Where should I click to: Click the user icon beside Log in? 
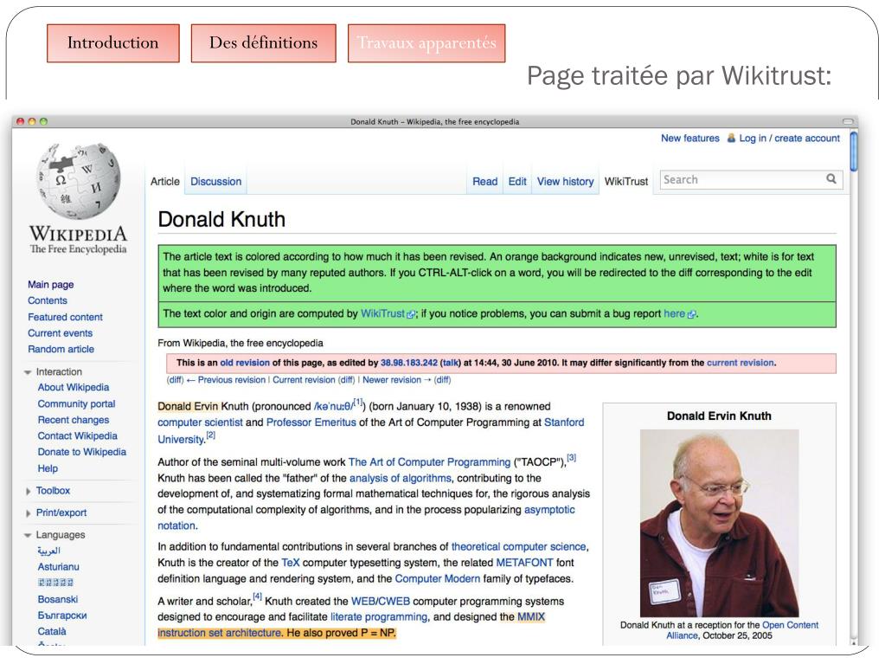[731, 138]
